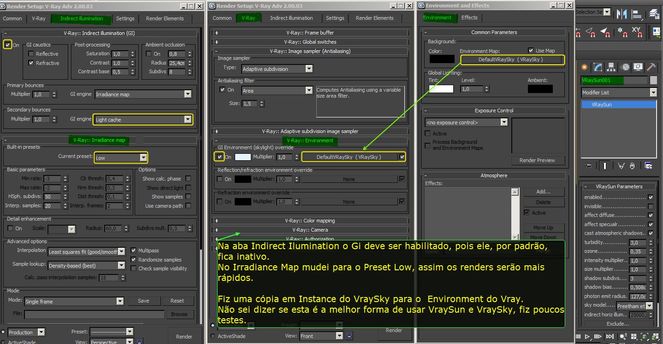Toggle GI Environment skylight override On

pos(220,157)
